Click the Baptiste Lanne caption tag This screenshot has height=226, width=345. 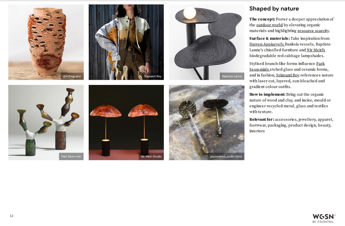(232, 76)
